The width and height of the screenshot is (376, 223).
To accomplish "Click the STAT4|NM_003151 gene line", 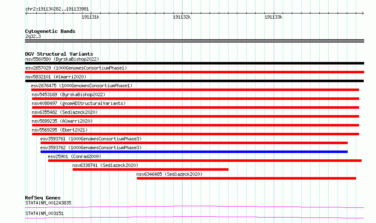I will pos(194,217).
